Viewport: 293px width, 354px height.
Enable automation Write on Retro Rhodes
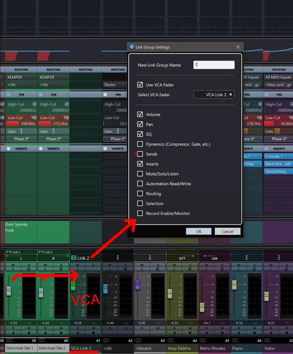coord(222,328)
